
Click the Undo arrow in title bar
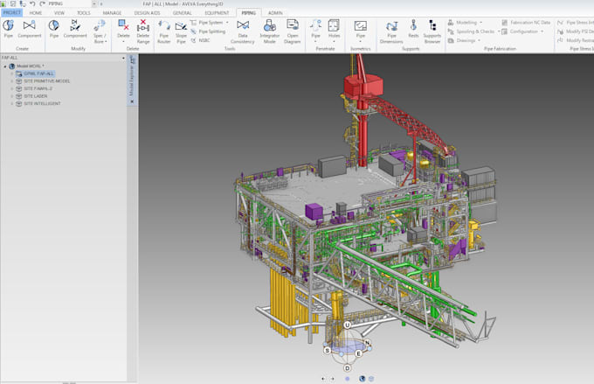click(x=32, y=3)
